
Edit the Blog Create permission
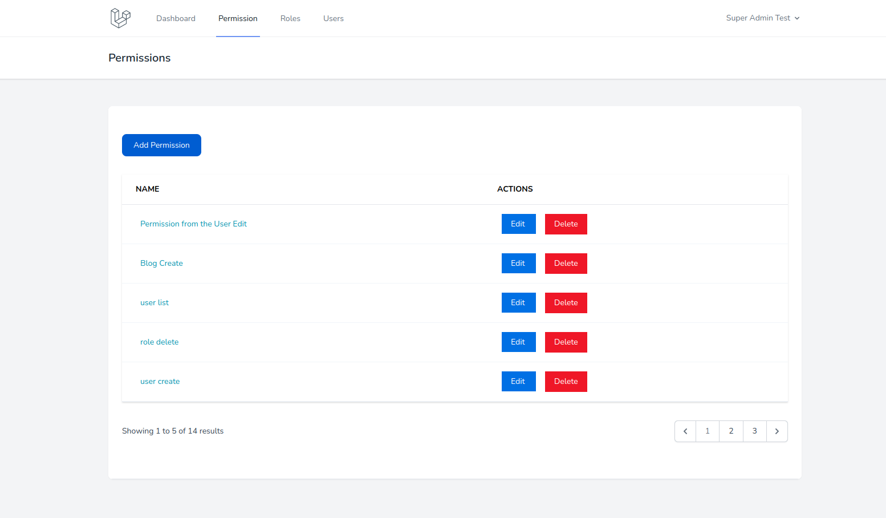[x=518, y=263]
